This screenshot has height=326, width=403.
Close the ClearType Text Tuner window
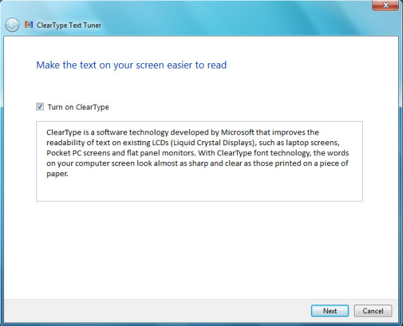click(x=385, y=5)
